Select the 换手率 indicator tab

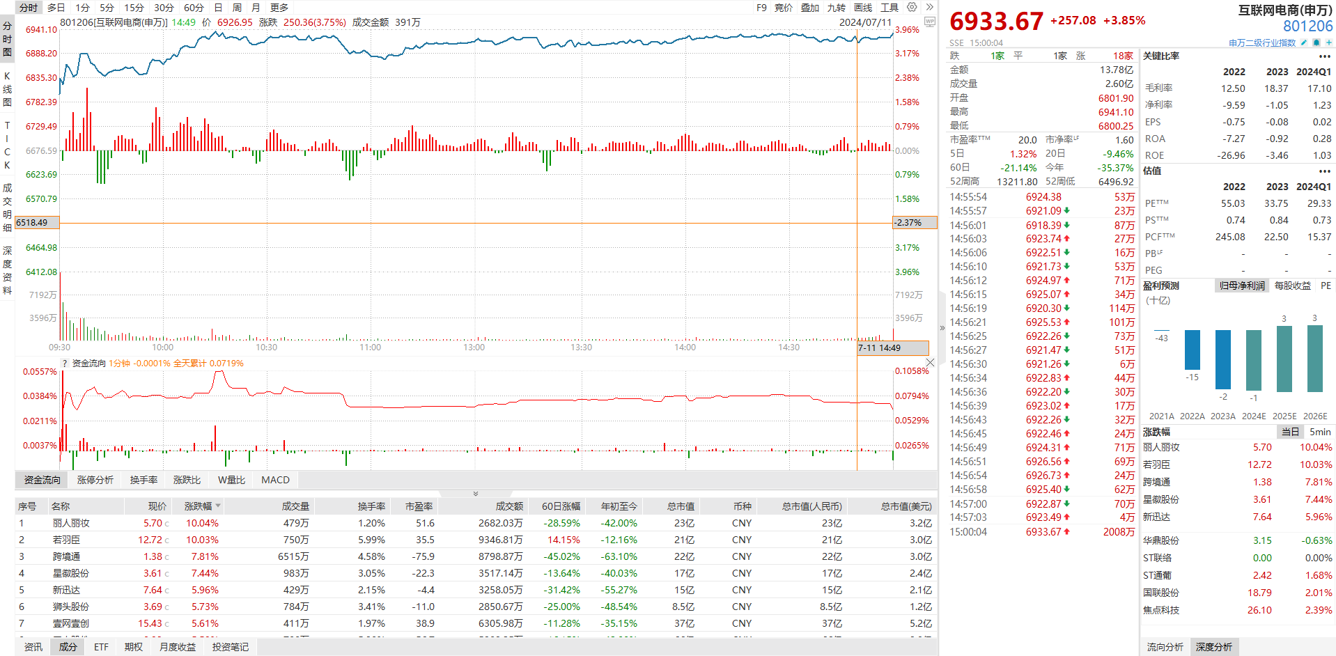(143, 480)
